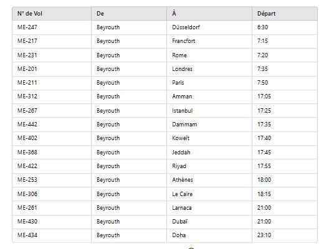Click the Dammam destination cell
The height and width of the screenshot is (249, 329).
(209, 125)
